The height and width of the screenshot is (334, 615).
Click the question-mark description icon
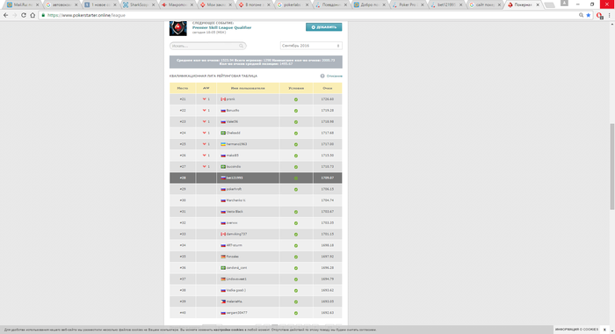coord(322,76)
